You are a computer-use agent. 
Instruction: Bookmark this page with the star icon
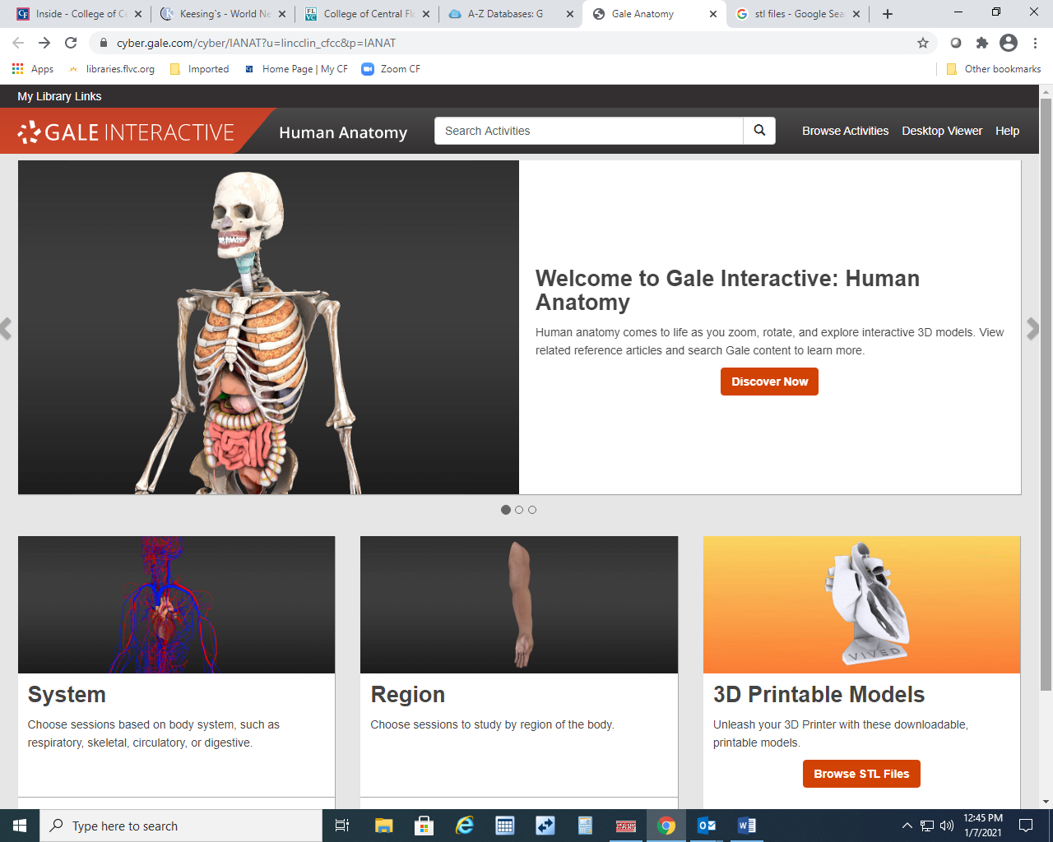[923, 43]
